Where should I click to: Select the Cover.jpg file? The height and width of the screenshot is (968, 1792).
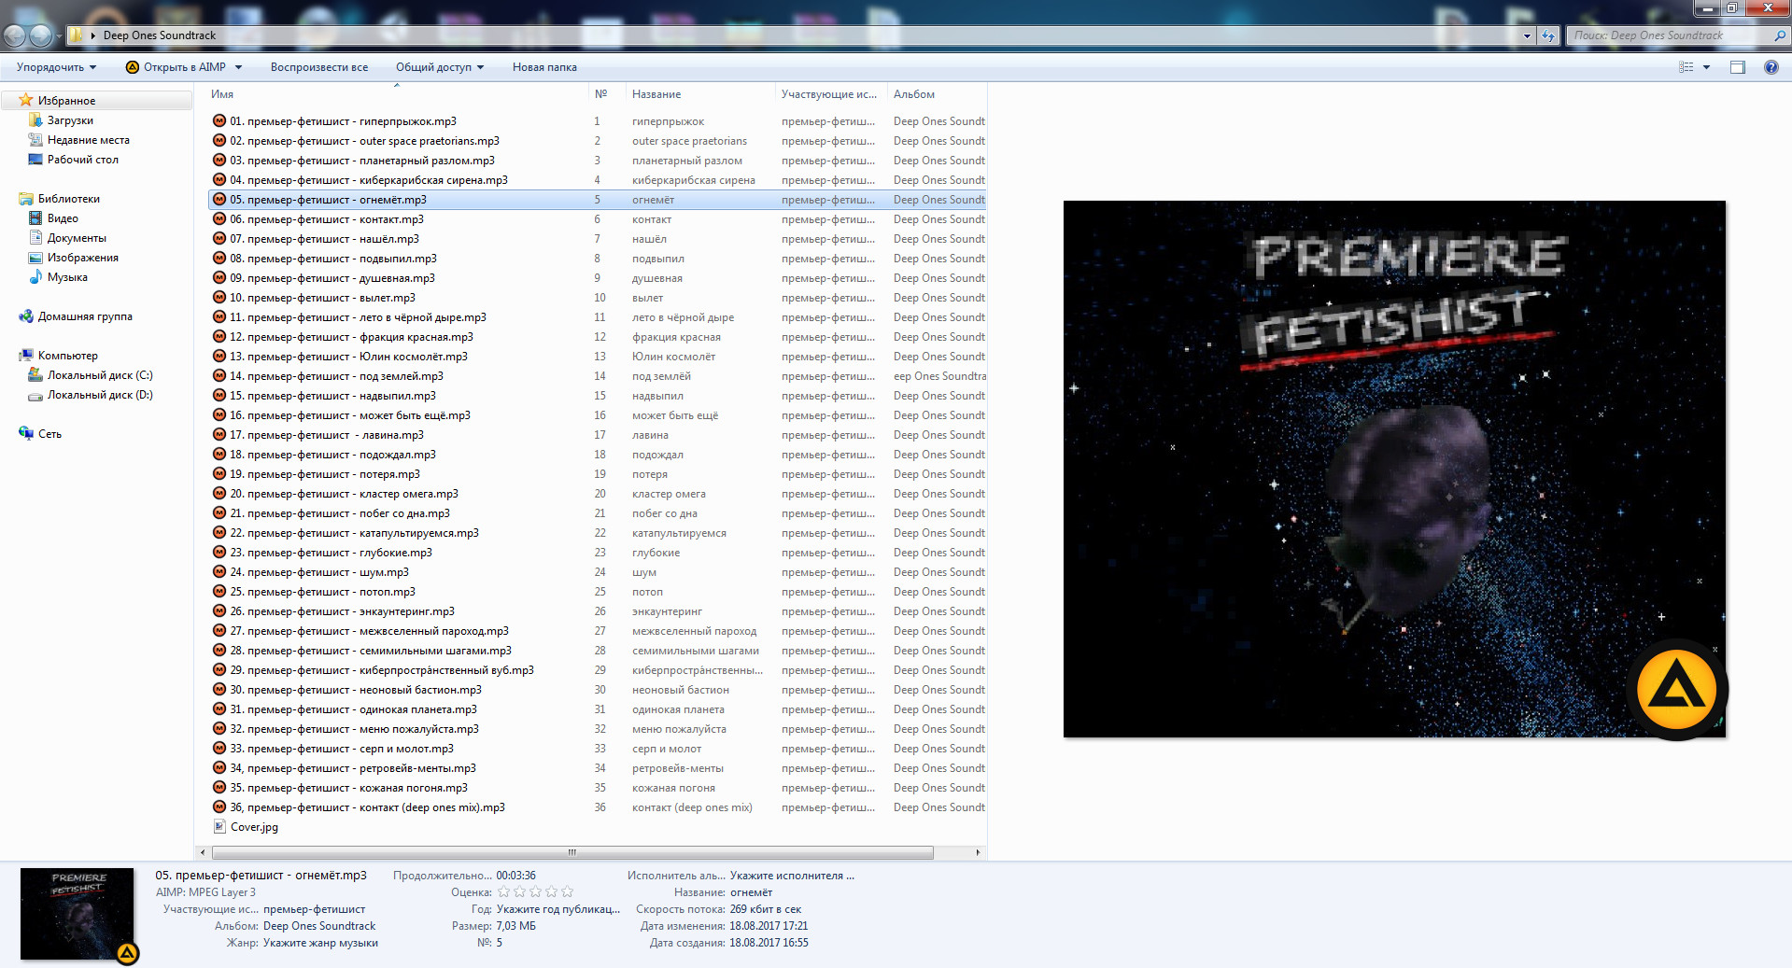(x=254, y=827)
